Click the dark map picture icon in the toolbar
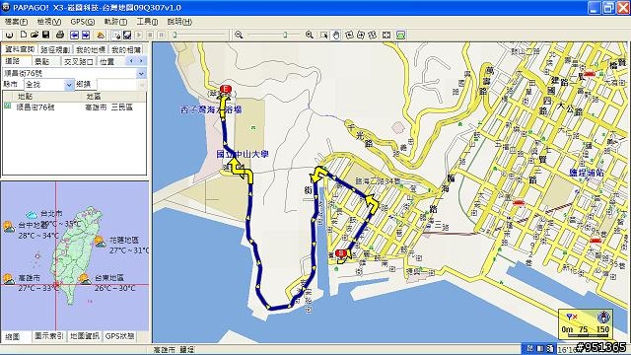Image resolution: width=631 pixels, height=355 pixels. 127,35
